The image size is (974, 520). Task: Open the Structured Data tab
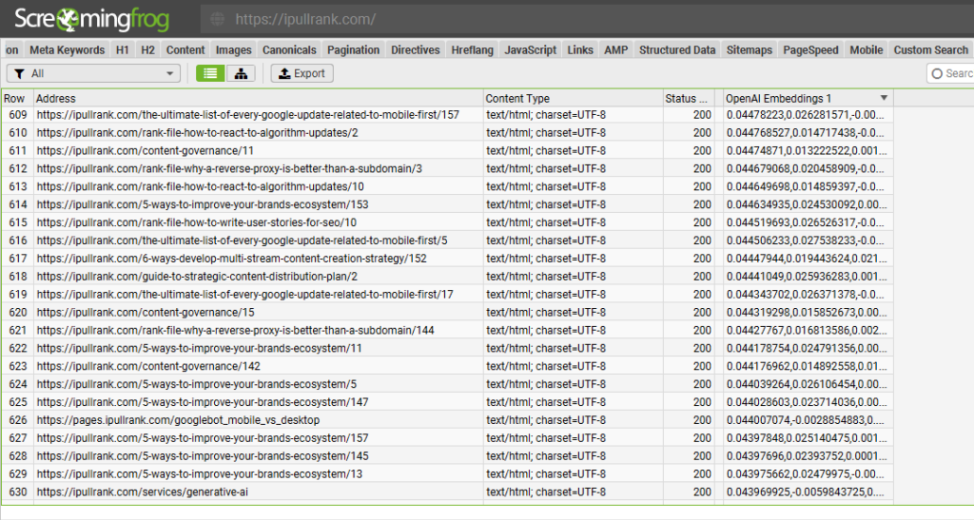point(677,49)
